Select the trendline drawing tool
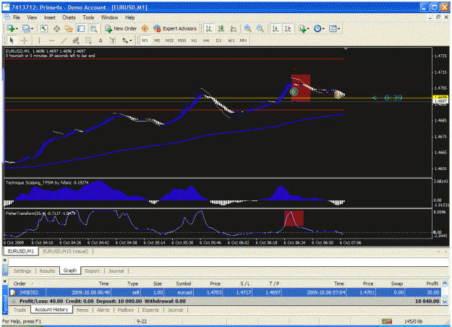The image size is (452, 327). (64, 41)
